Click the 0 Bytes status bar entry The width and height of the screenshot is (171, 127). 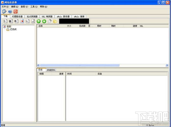[150, 125]
